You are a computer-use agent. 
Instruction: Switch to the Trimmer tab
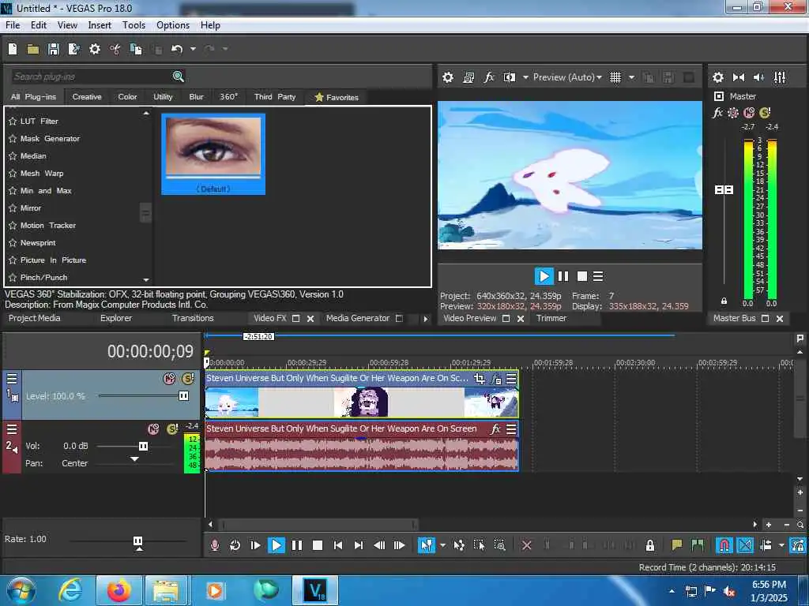(x=551, y=318)
